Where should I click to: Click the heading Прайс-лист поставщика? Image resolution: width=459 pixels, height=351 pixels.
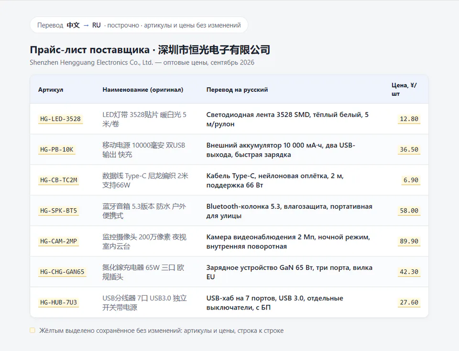pyautogui.click(x=89, y=50)
